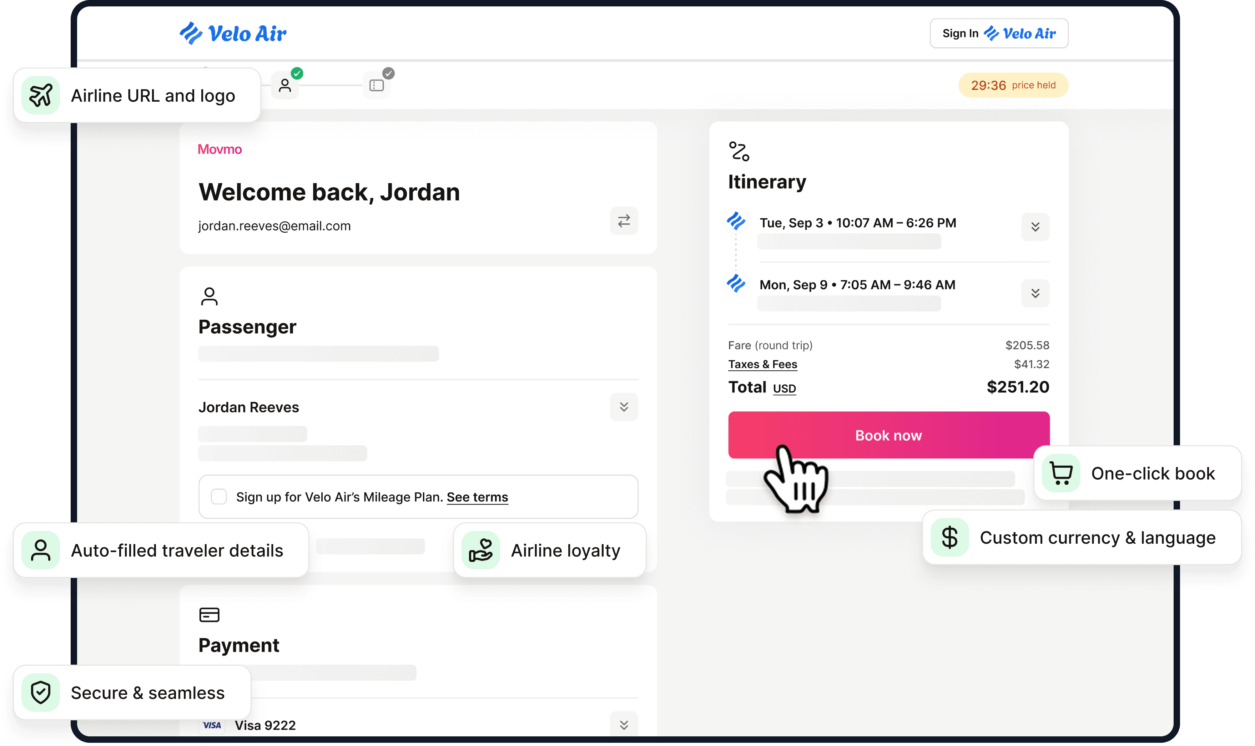Open the See terms link

pos(477,497)
